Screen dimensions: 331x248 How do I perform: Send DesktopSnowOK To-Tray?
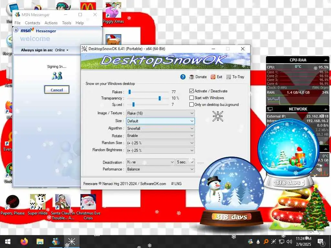click(235, 77)
